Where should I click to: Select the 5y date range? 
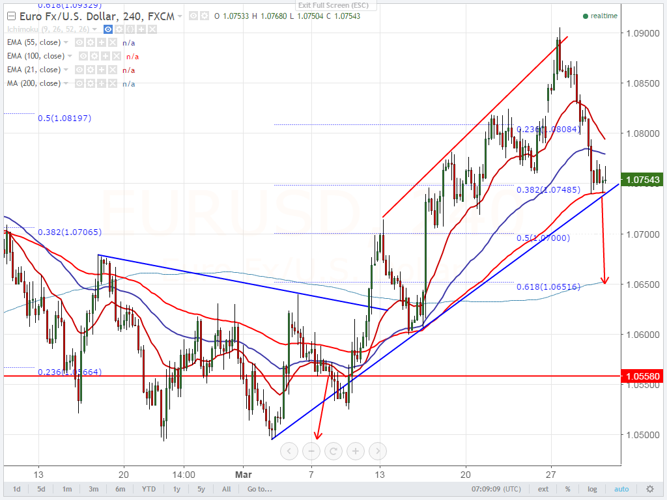coord(201,489)
